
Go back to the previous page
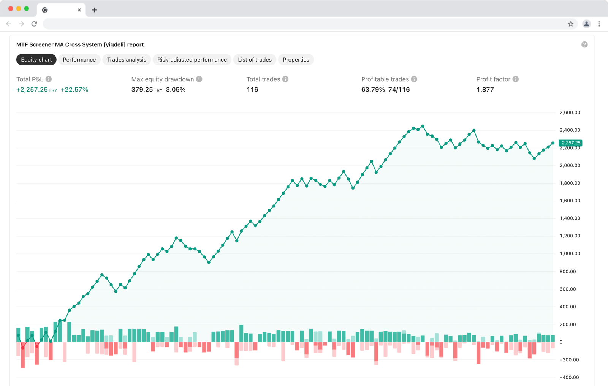click(9, 24)
